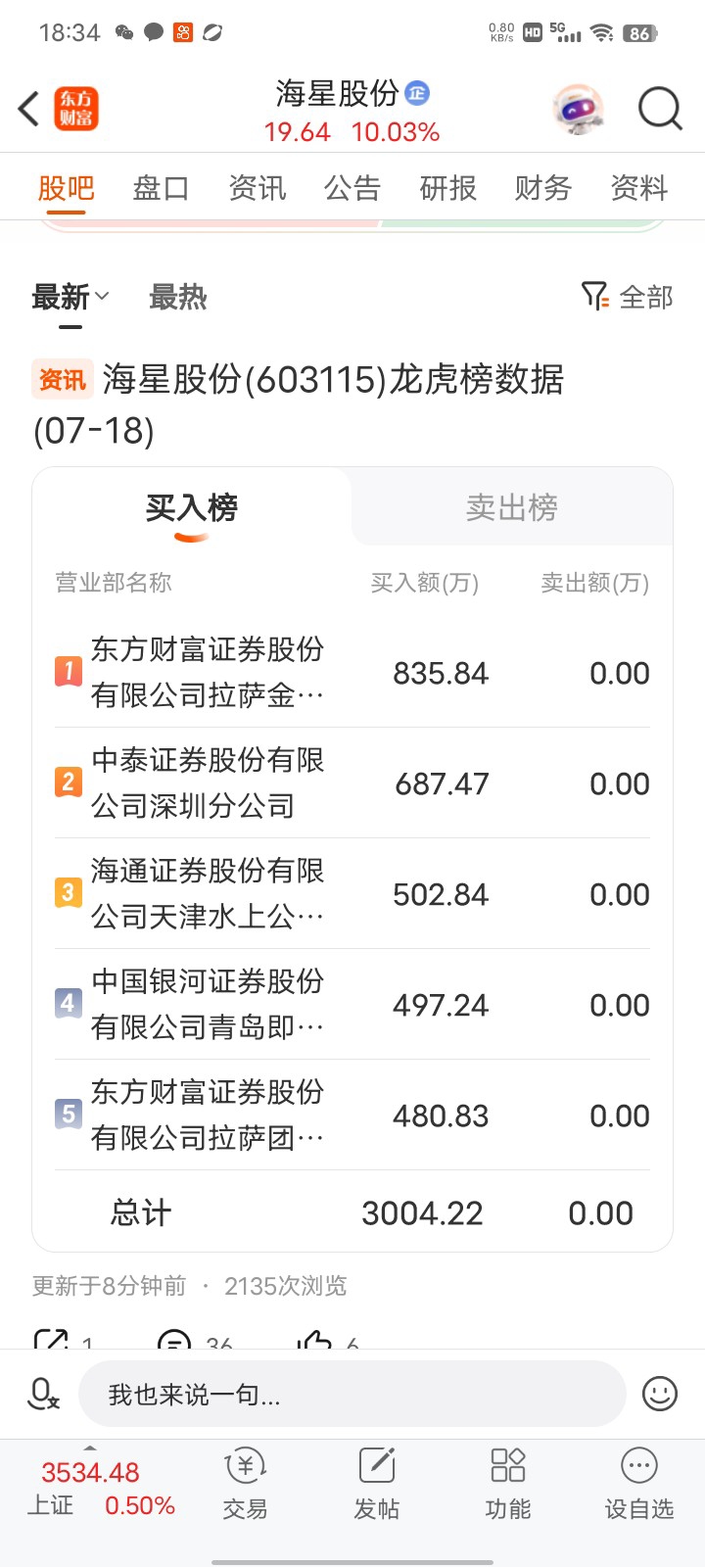This screenshot has width=705, height=1567.
Task: Open the emoji smiley picker
Action: coord(660,1394)
